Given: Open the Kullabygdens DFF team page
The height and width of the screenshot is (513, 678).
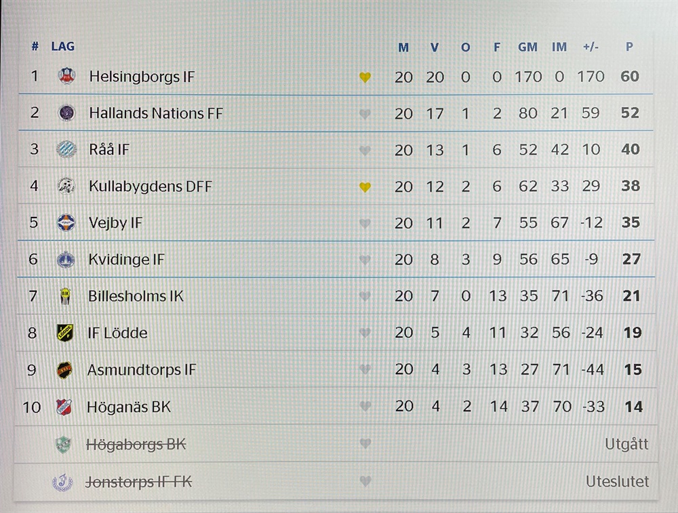Looking at the screenshot, I should (x=151, y=186).
